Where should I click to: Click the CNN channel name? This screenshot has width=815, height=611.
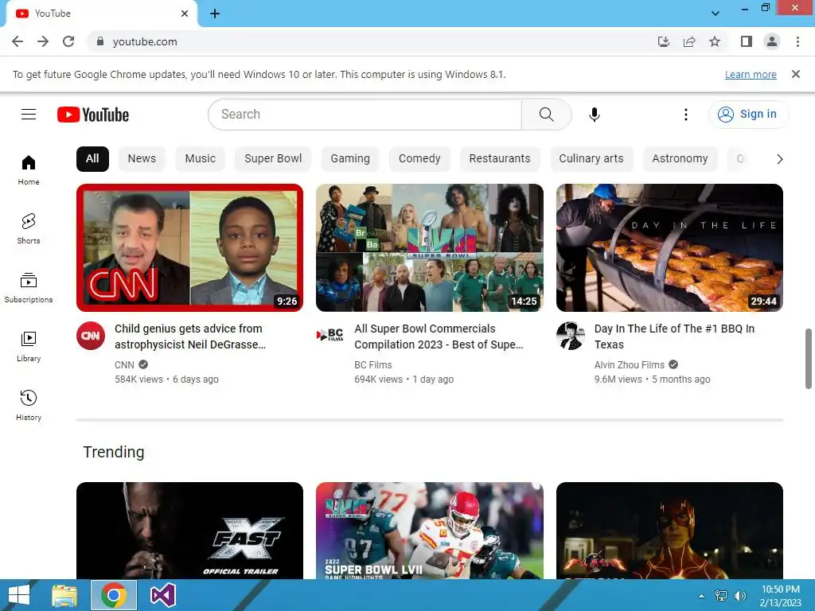(x=124, y=364)
